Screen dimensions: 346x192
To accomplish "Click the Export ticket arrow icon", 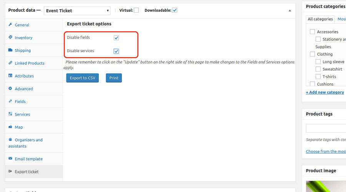I will 10,171.
